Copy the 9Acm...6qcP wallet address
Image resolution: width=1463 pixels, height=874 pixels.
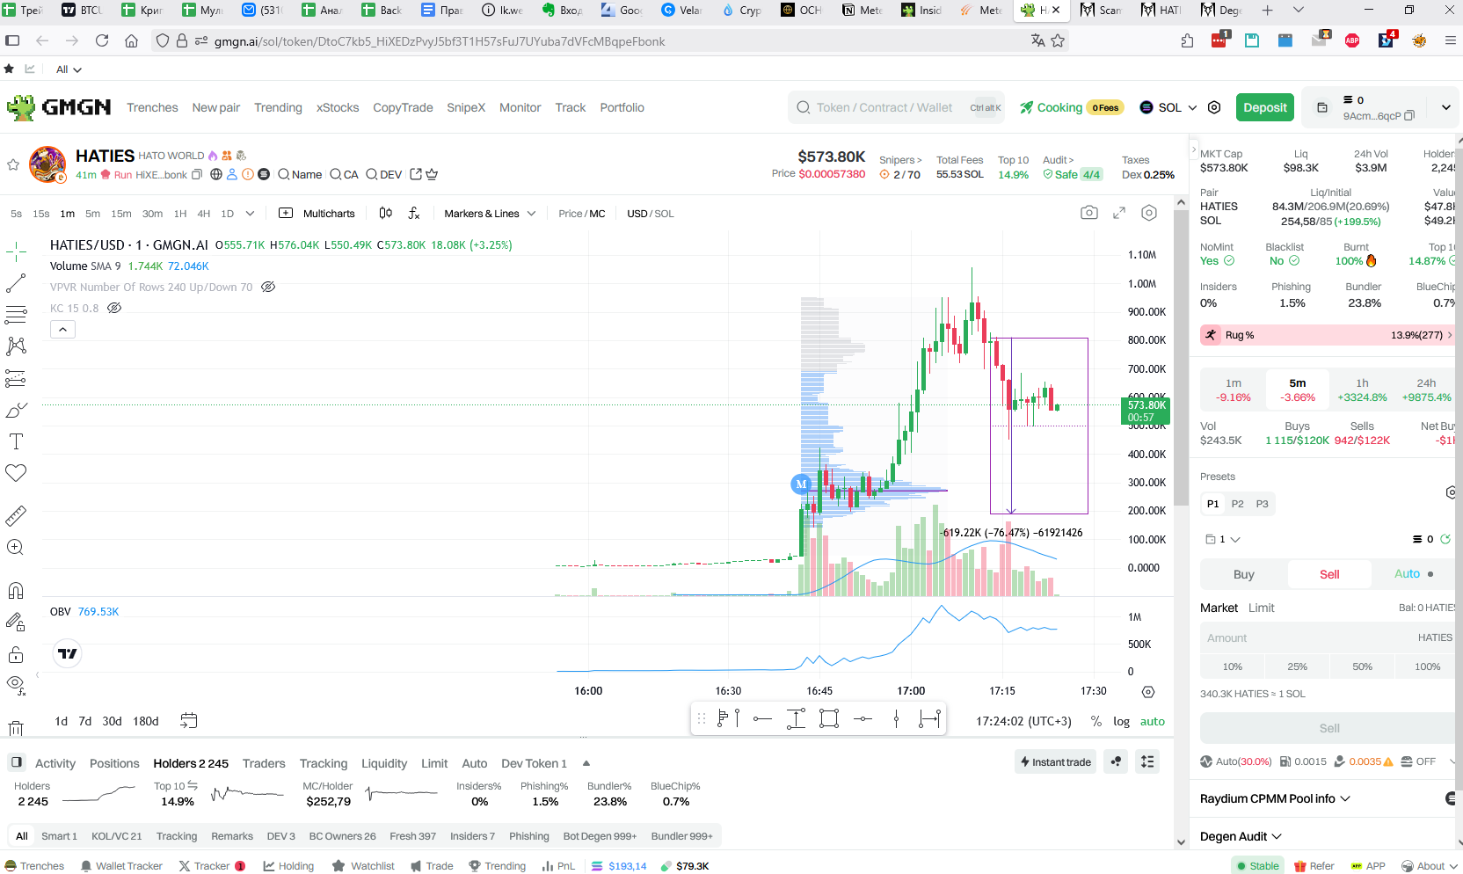click(1409, 116)
